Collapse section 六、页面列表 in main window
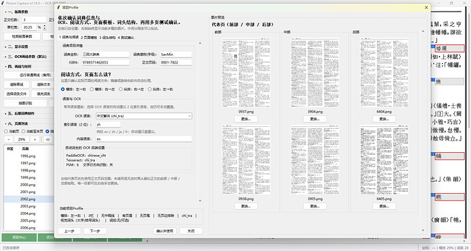 click(x=17, y=123)
